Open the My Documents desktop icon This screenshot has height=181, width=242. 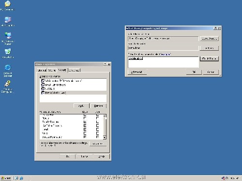tap(7, 6)
